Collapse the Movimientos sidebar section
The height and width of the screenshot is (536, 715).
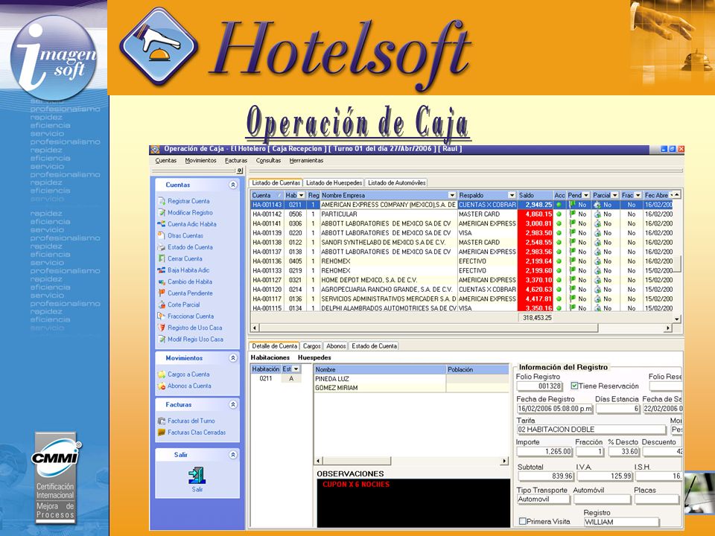233,358
